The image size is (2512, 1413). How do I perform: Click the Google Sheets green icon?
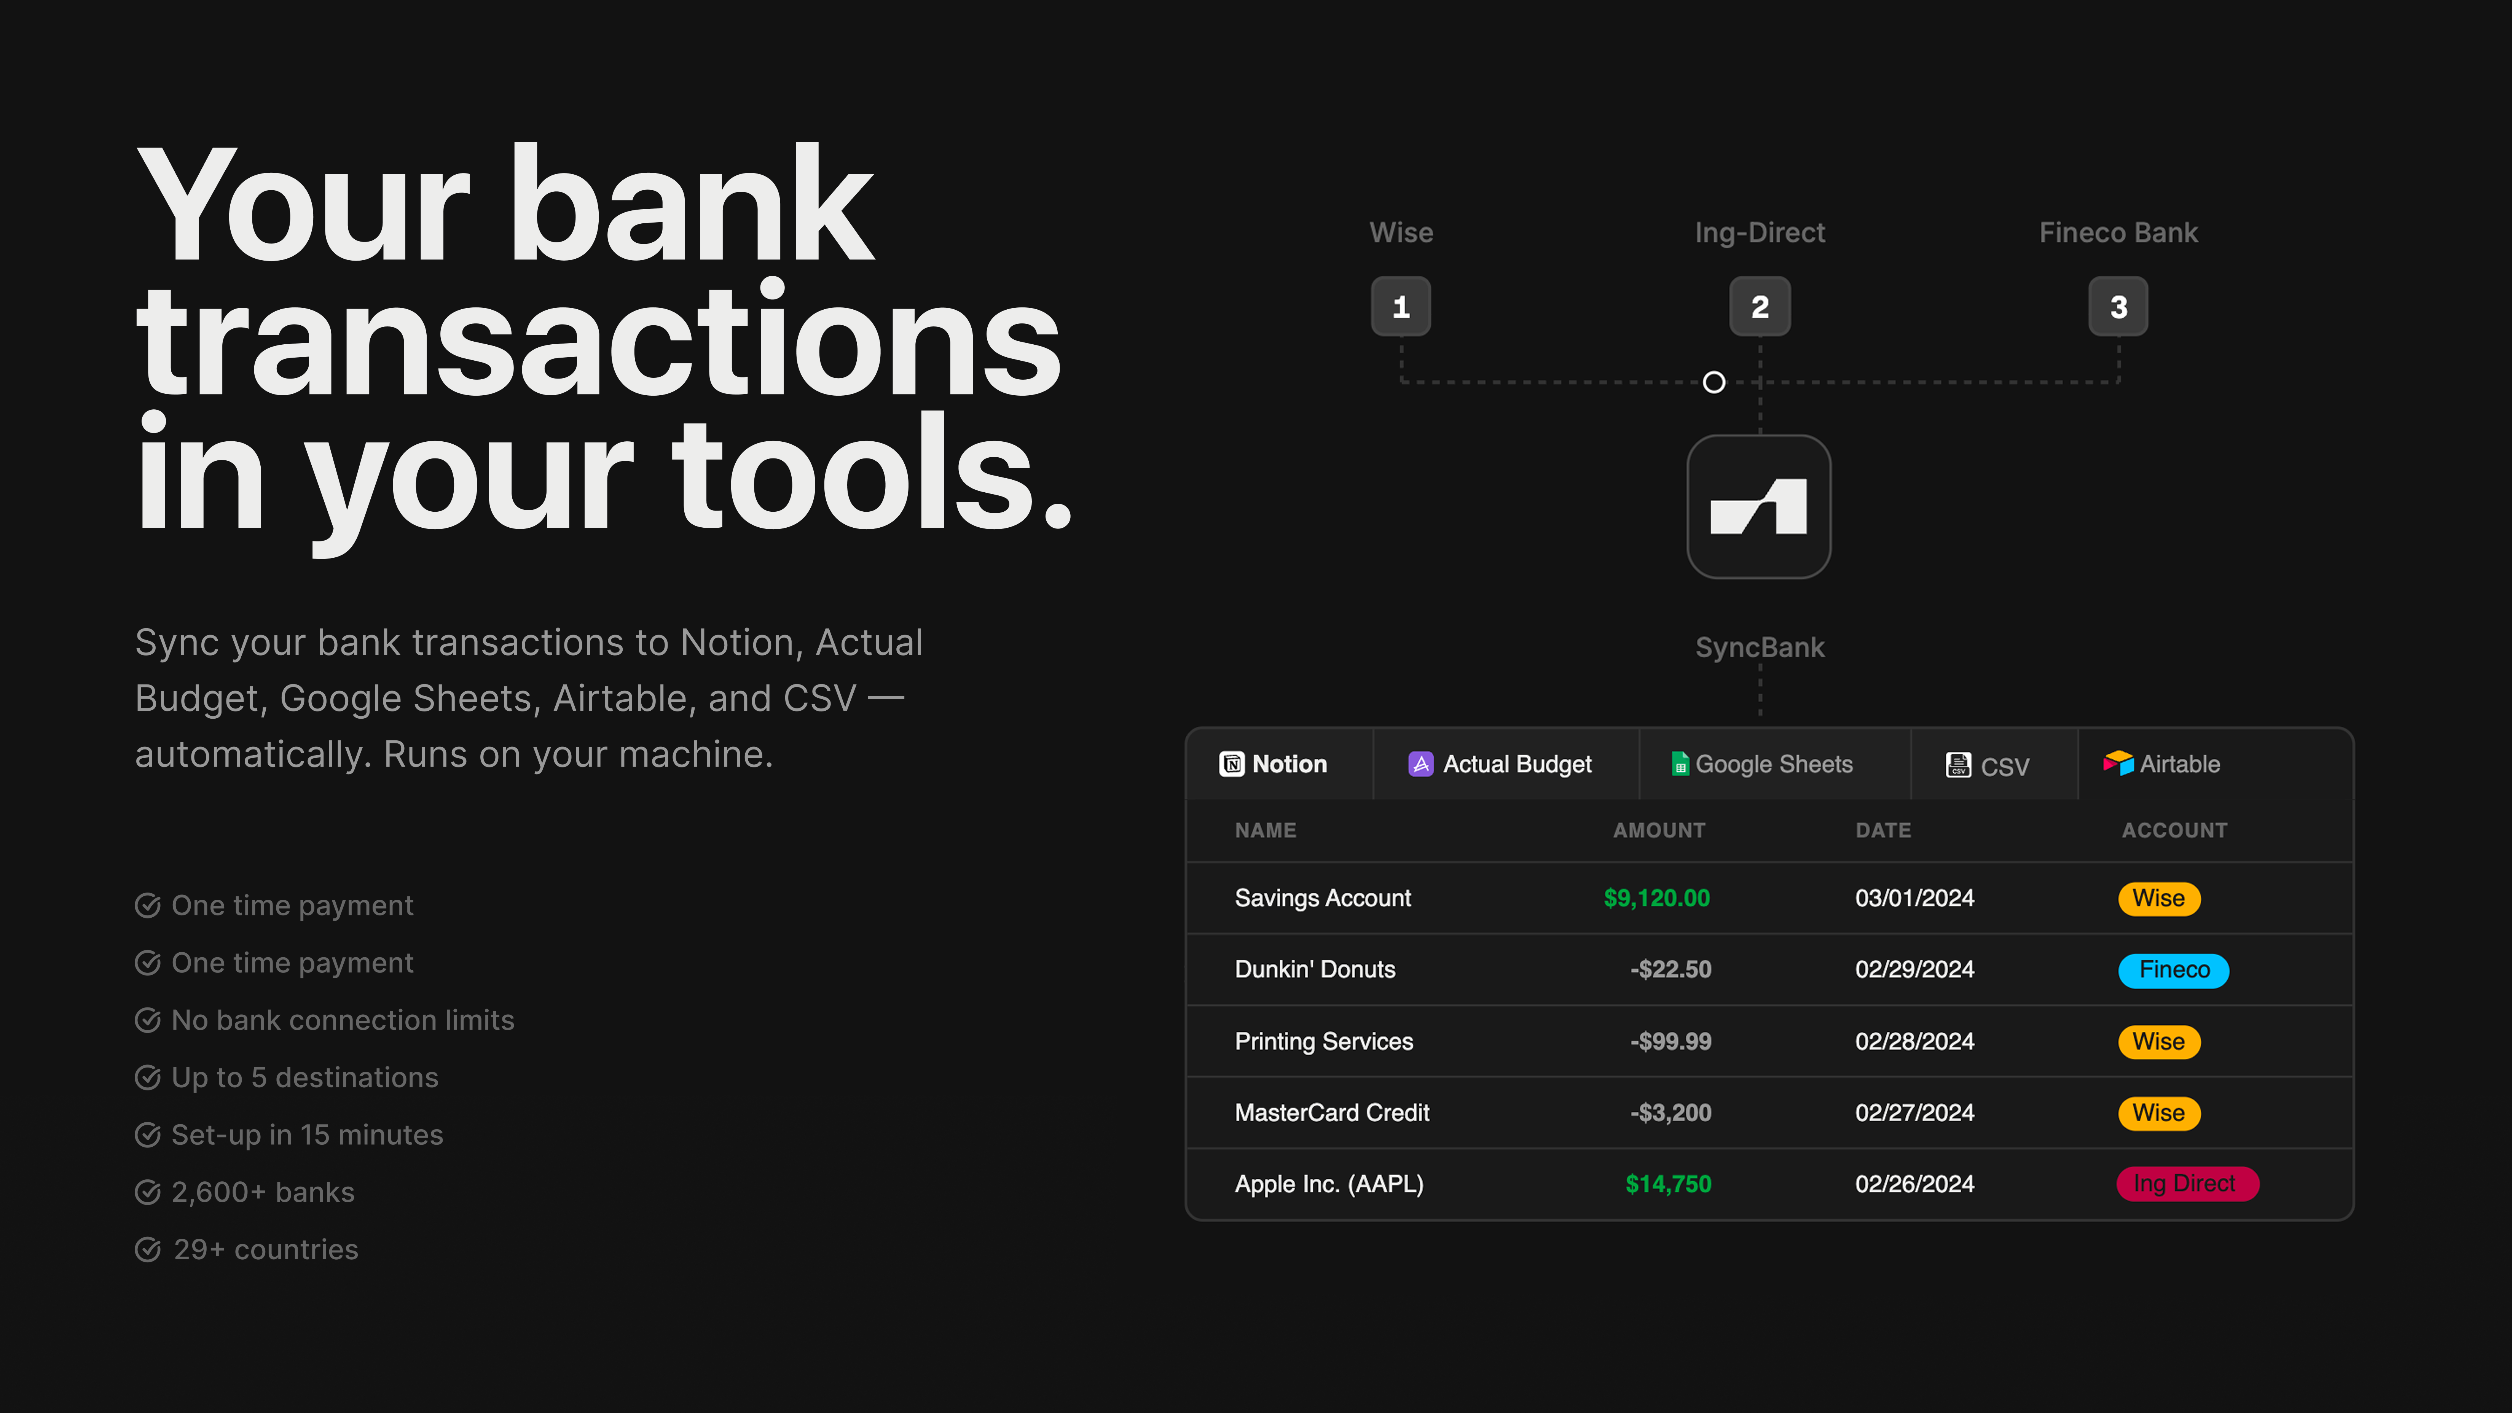click(x=1680, y=764)
